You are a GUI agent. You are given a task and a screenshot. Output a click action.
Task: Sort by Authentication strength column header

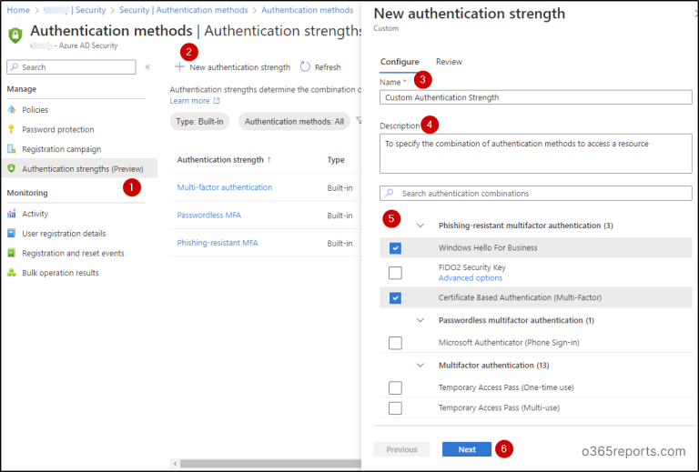tap(220, 160)
